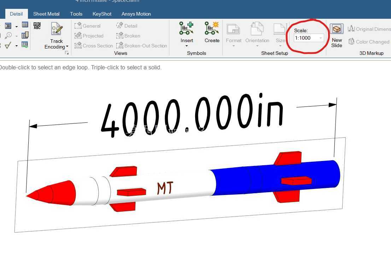The height and width of the screenshot is (264, 391).
Task: Choose the Cross Section view tool
Action: click(94, 46)
